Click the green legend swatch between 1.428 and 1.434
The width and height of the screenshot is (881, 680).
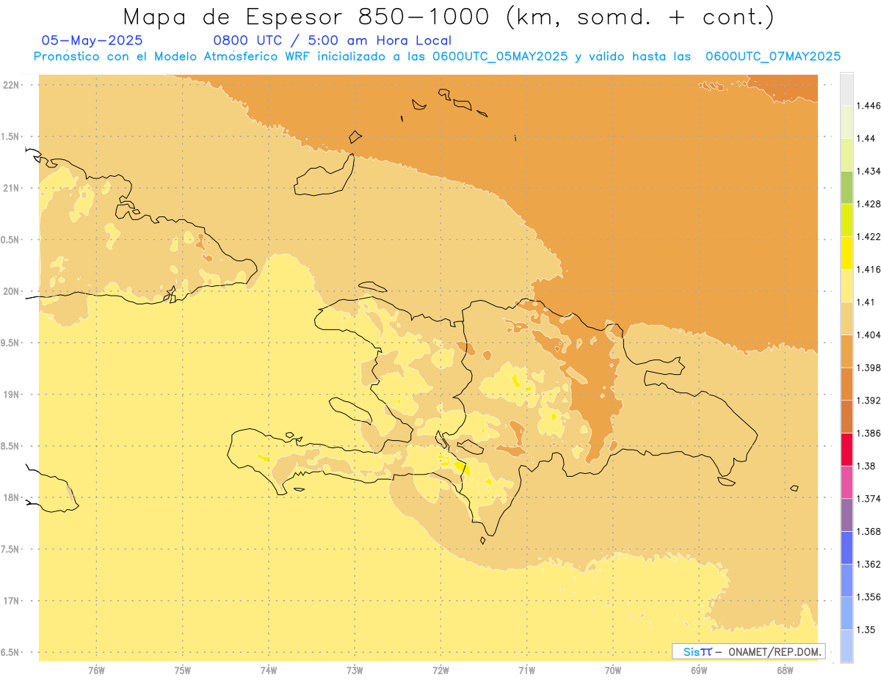[846, 187]
